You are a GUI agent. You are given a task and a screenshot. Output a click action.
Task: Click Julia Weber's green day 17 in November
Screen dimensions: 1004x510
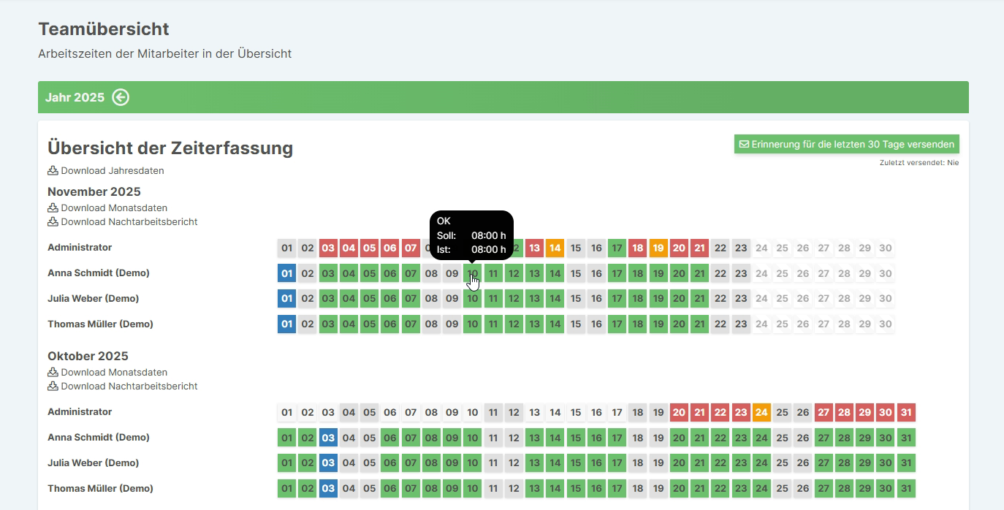point(617,299)
